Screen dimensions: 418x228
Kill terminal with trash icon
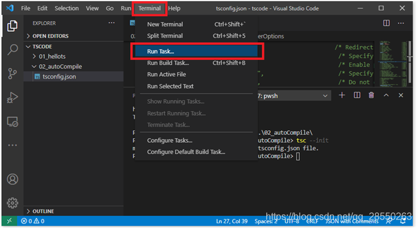coord(371,95)
